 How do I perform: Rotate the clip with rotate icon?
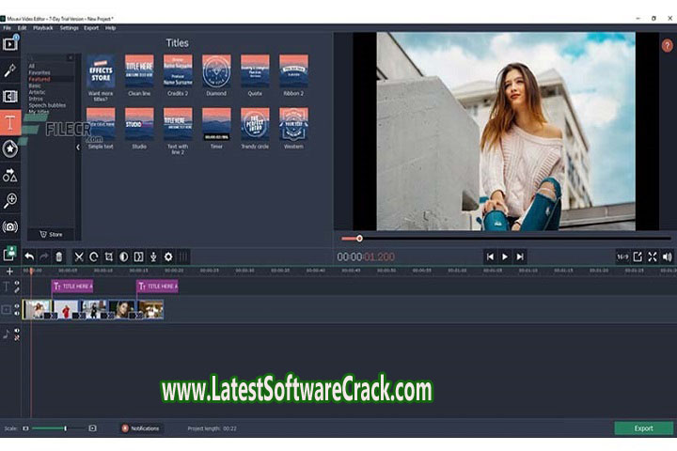coord(94,257)
